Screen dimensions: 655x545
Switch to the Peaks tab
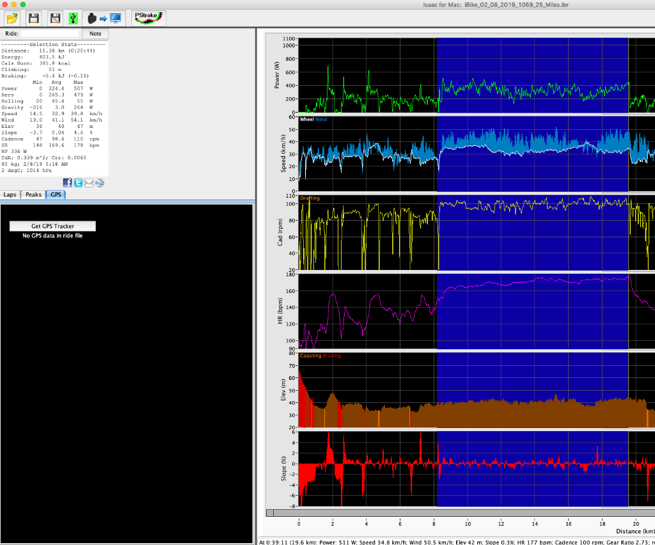tap(33, 194)
